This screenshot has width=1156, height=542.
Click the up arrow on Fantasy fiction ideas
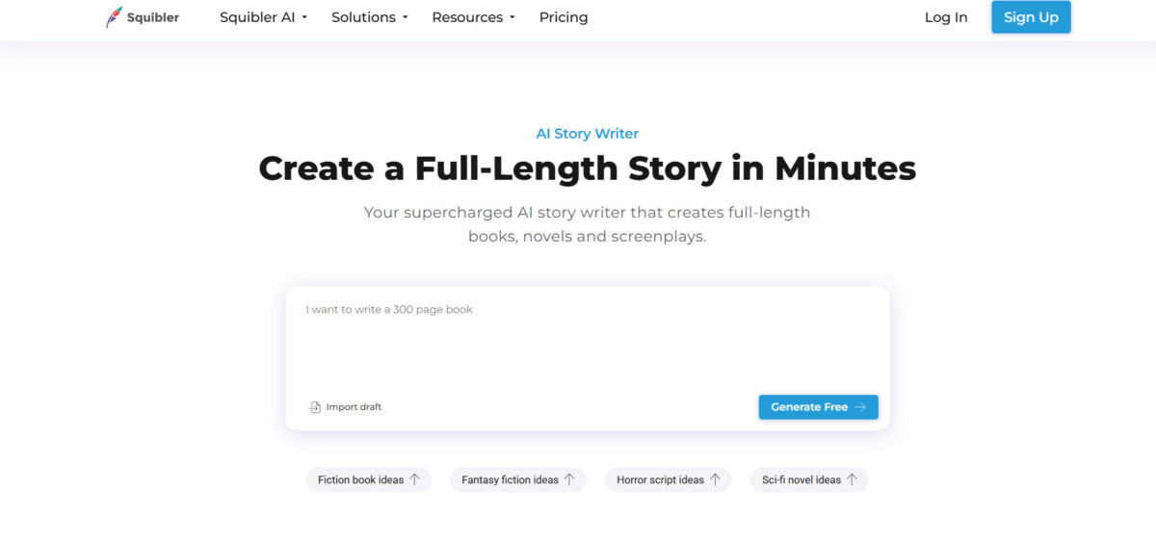569,479
